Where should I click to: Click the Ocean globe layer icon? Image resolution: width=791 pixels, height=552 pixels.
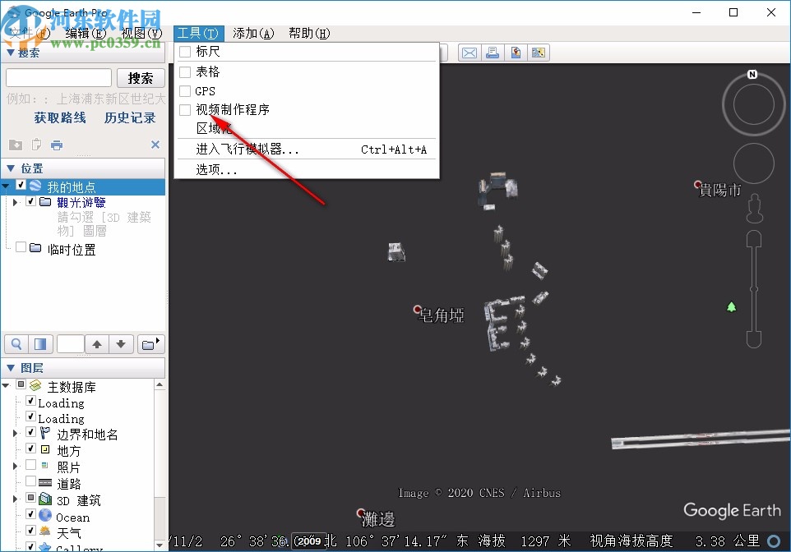point(45,515)
